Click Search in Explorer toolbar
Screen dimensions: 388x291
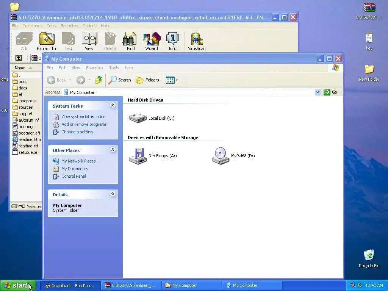(119, 80)
